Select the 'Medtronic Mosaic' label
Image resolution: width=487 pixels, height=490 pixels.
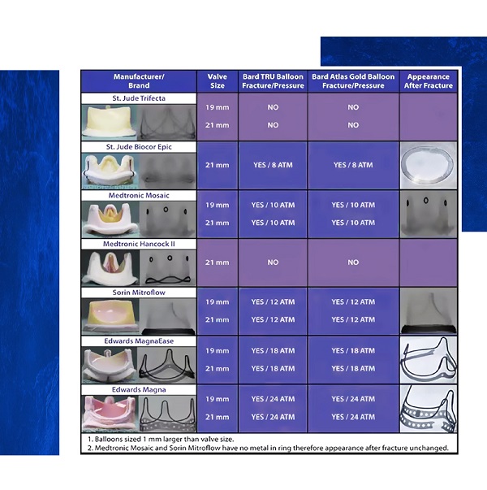(139, 196)
